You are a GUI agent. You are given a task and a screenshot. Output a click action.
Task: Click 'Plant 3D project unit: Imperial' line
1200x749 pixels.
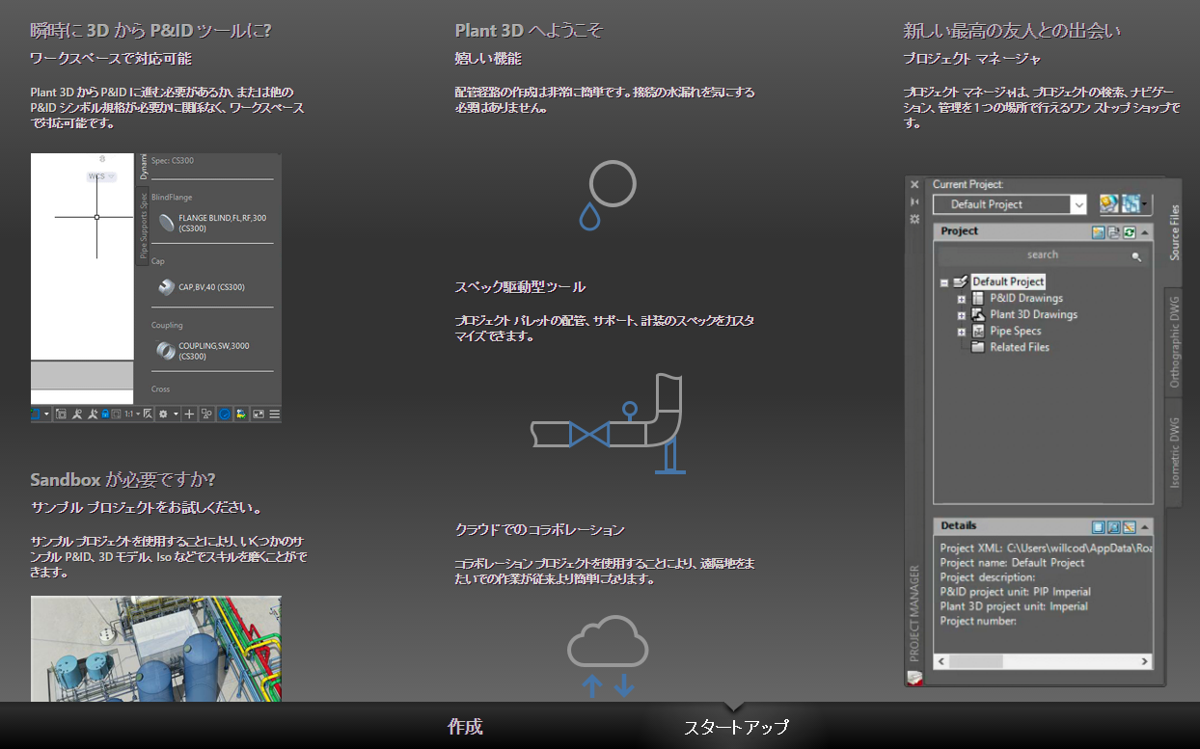[1014, 606]
